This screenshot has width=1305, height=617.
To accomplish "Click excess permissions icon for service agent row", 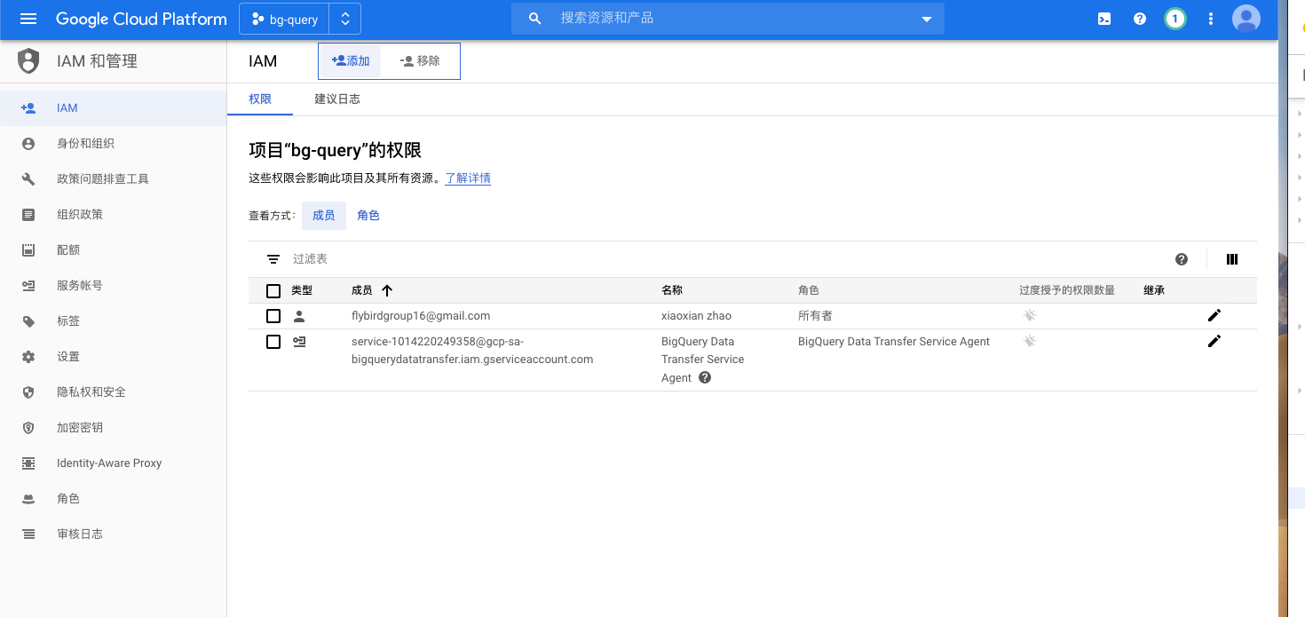I will tap(1030, 341).
